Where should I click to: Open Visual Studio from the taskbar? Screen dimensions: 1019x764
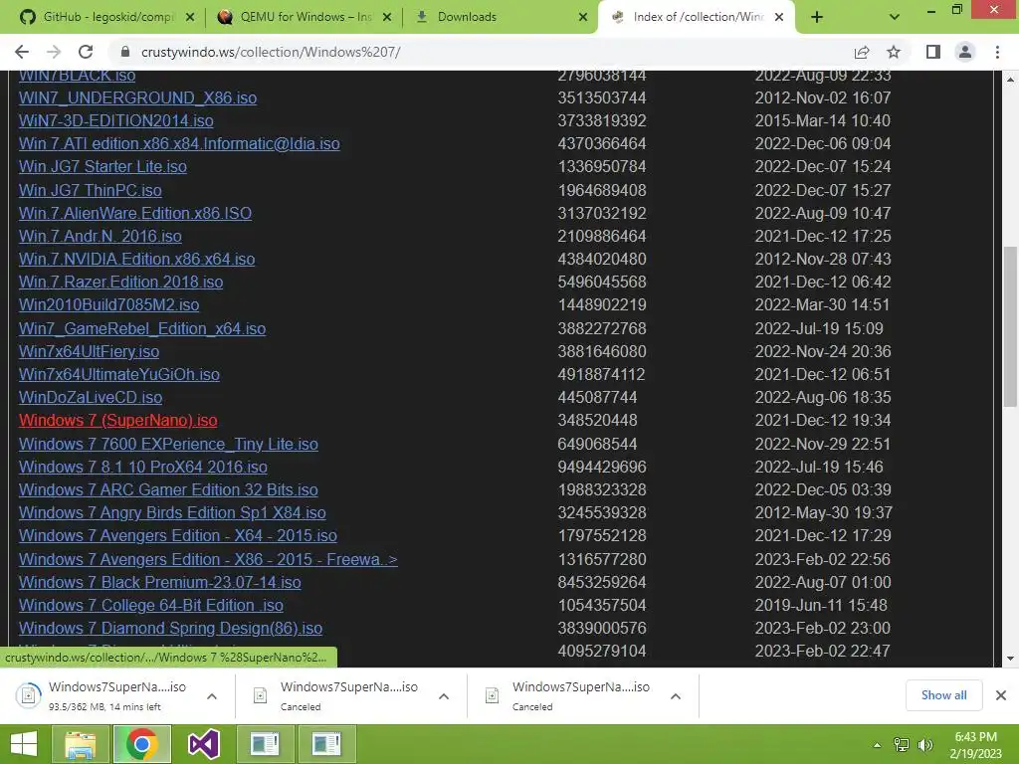coord(203,744)
